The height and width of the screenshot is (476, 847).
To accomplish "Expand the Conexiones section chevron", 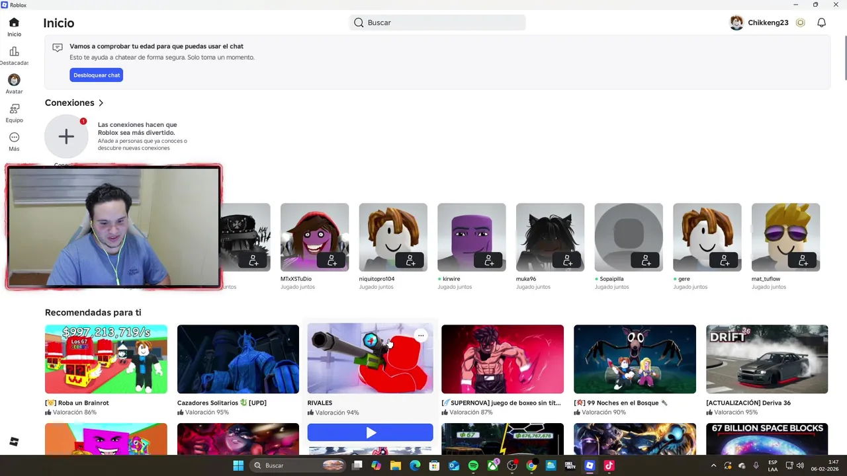I will [x=101, y=103].
